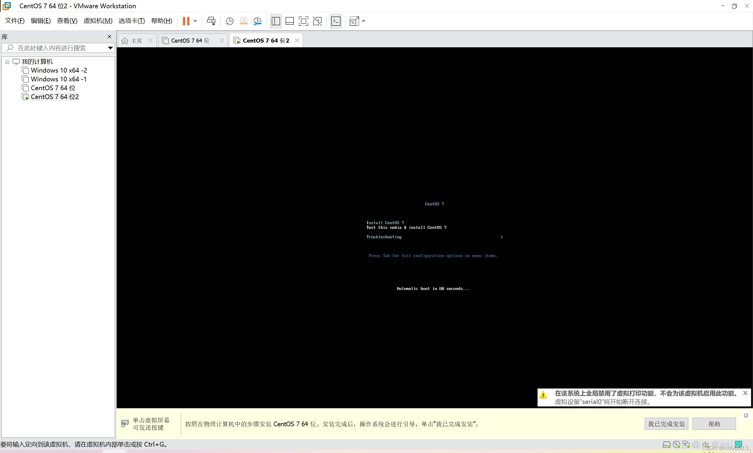Open the 虚拟机(M) menu
The height and width of the screenshot is (453, 753).
98,21
